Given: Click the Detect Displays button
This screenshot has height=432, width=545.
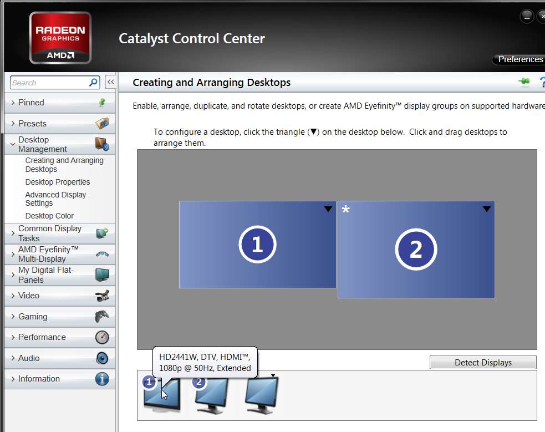Looking at the screenshot, I should click(x=483, y=362).
